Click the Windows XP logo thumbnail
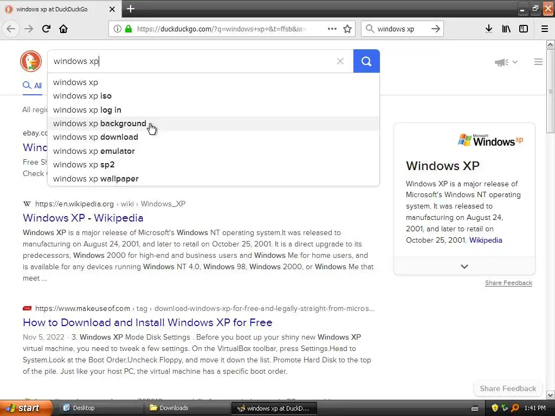555x416 pixels. 490,140
